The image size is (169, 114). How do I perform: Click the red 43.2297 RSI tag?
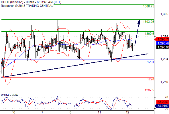163,101
